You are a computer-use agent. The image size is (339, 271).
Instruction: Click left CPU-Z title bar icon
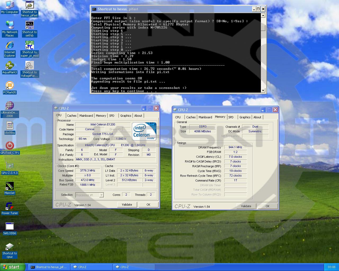56,108
